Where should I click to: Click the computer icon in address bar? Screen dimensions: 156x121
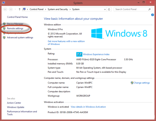[x=24, y=9]
